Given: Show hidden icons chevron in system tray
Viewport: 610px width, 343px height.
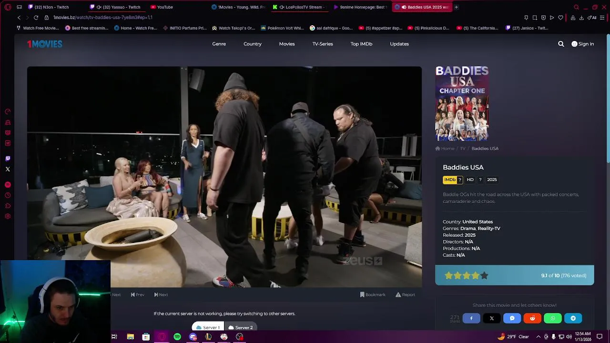Looking at the screenshot, I should click(x=539, y=337).
